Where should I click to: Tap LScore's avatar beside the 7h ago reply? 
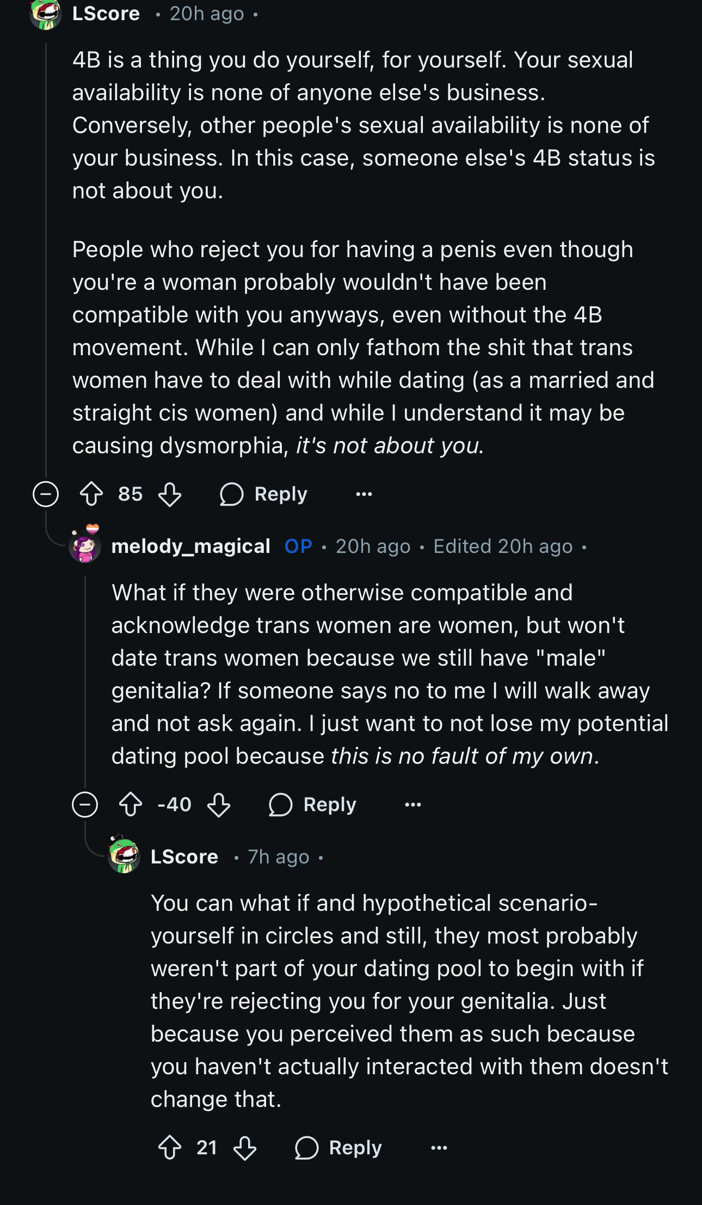(124, 855)
